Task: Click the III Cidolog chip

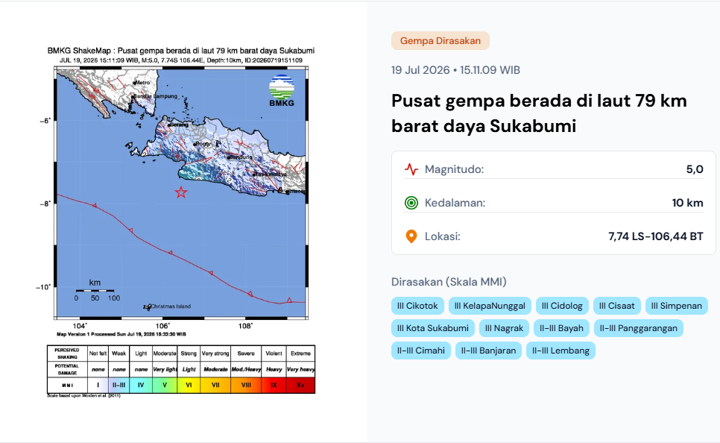Action: click(562, 306)
